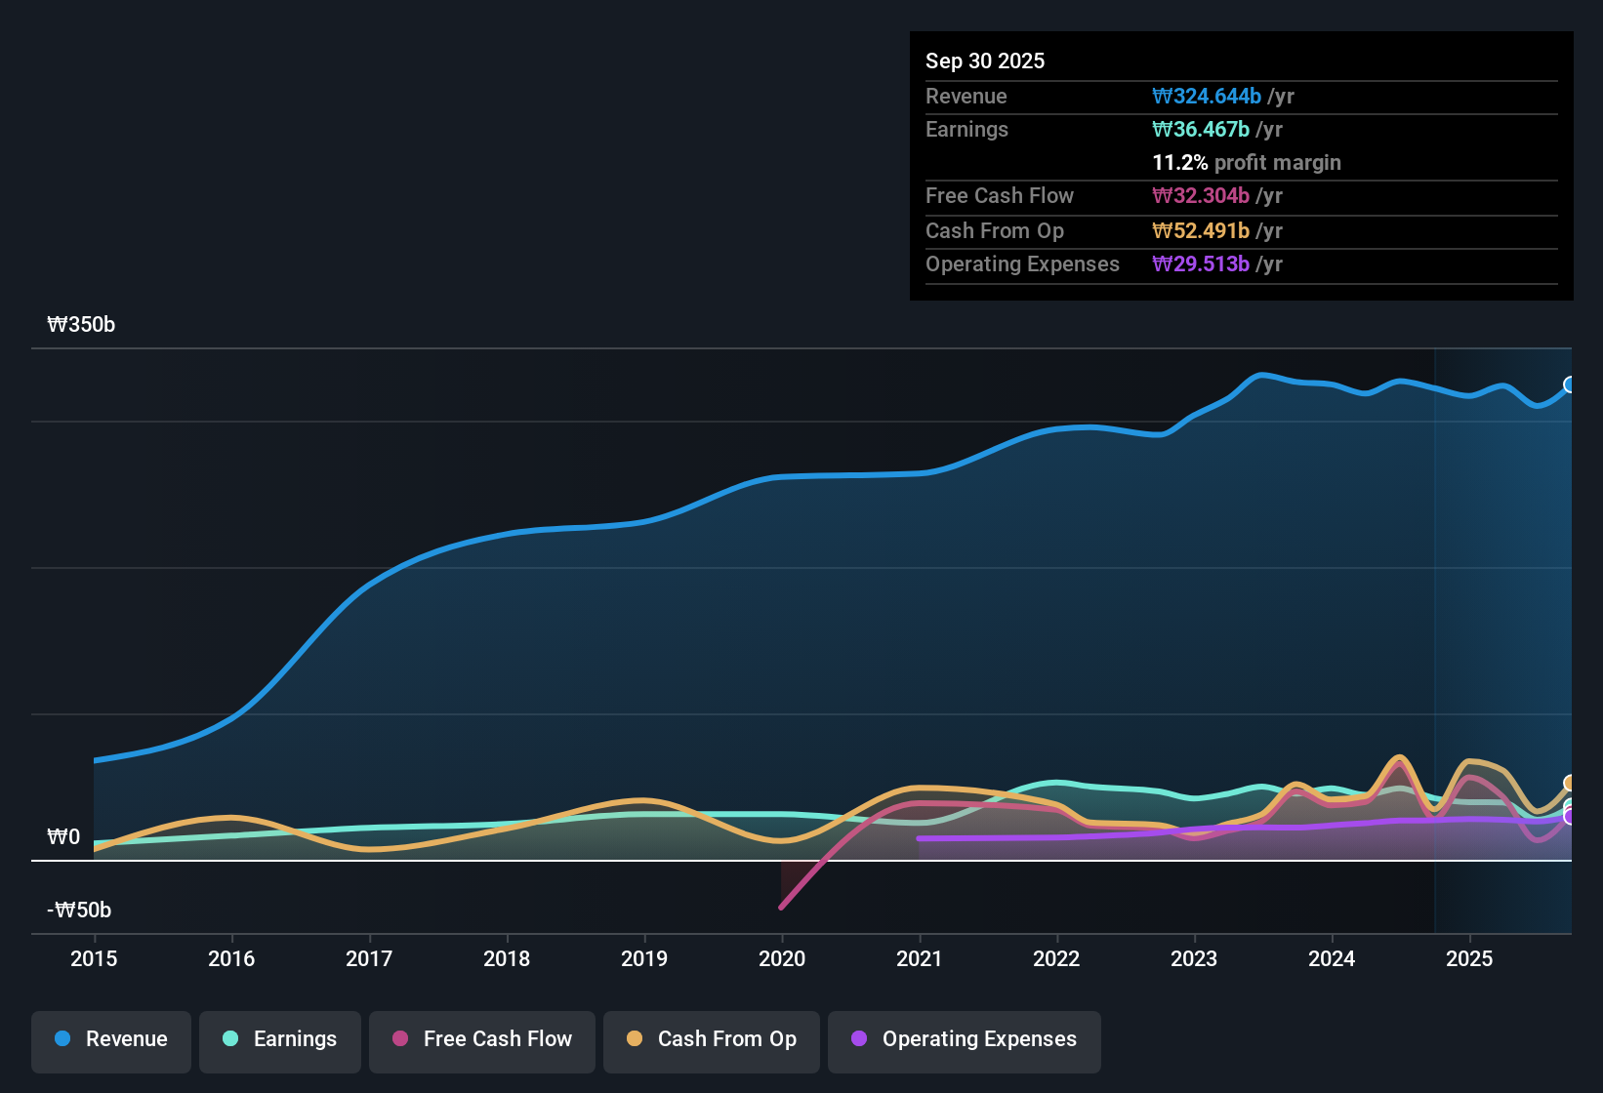
Task: Click the 11.2% profit margin text
Action: click(1247, 163)
